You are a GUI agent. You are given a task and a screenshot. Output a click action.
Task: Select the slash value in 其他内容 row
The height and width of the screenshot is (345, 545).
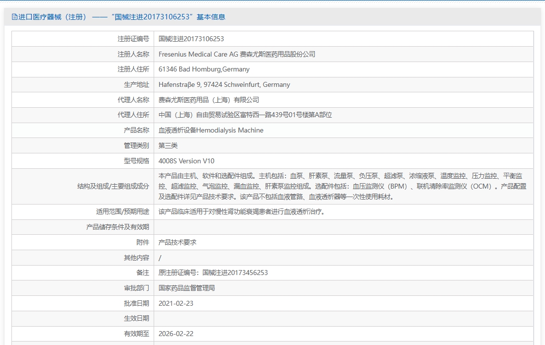(160, 258)
